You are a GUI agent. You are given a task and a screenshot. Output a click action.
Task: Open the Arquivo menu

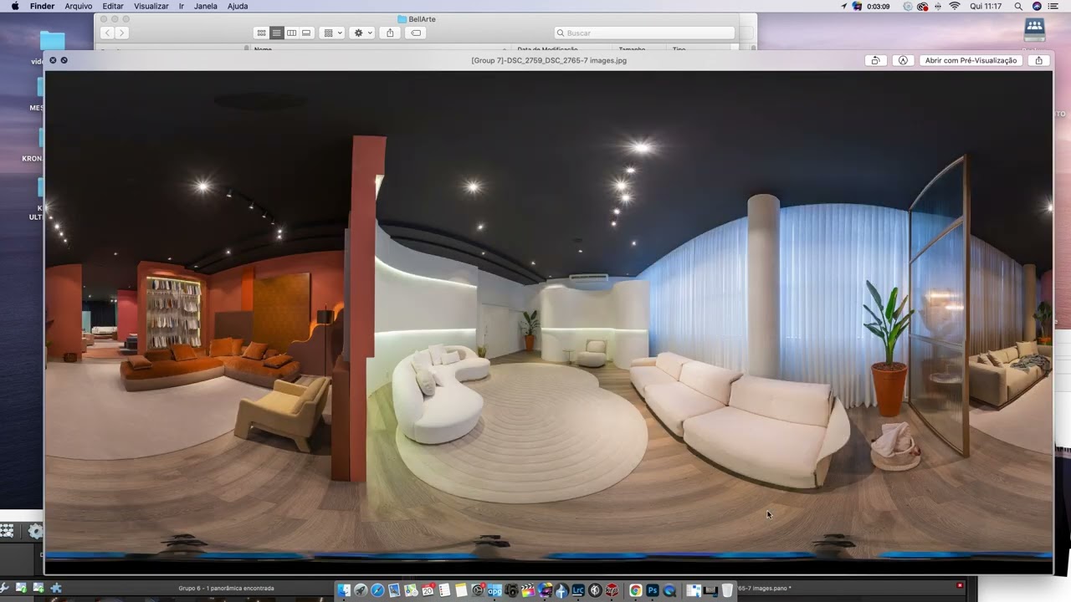pos(79,6)
